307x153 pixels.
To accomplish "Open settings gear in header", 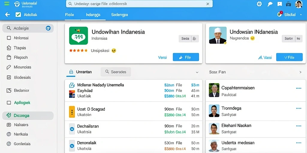I will (x=259, y=4).
